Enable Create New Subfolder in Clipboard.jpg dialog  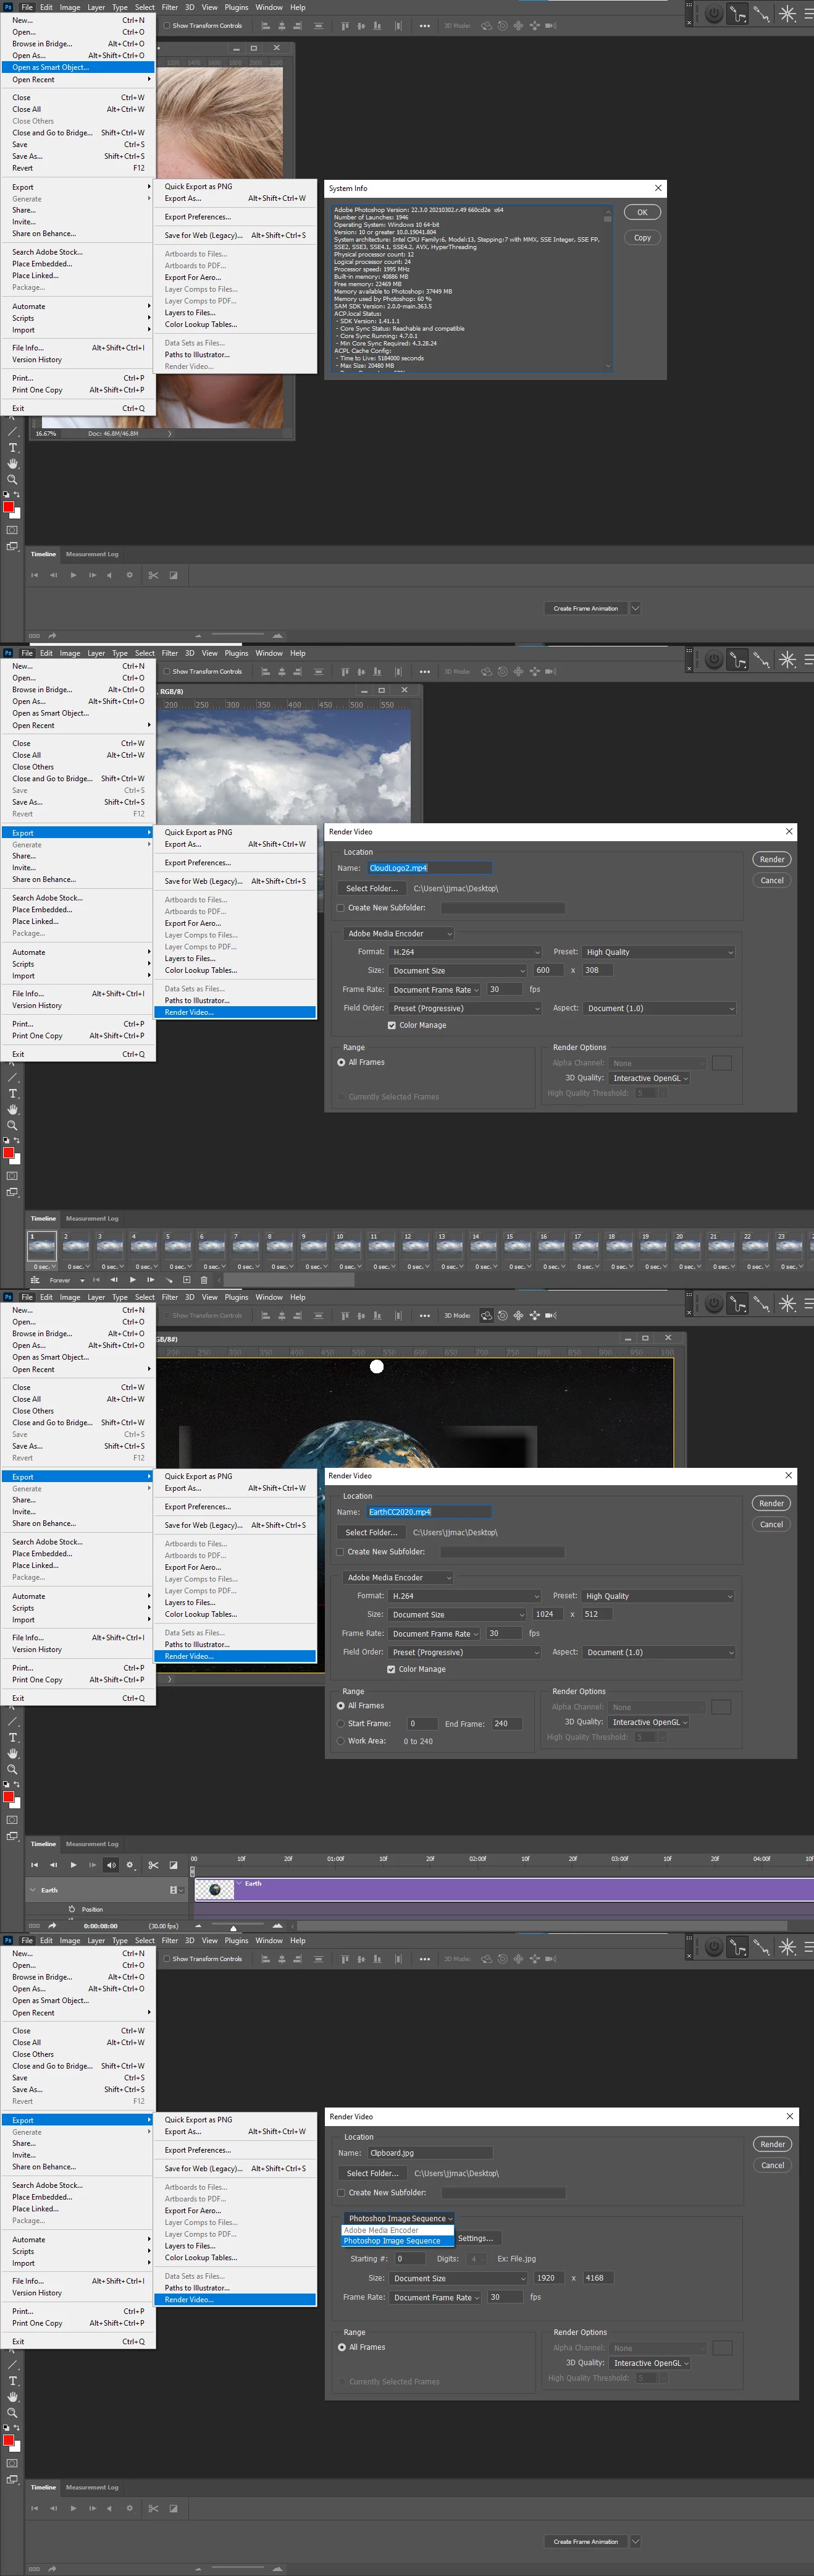340,2192
